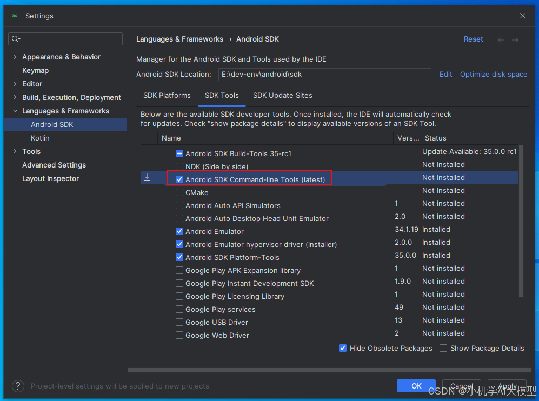Open the help question mark icon
The width and height of the screenshot is (539, 401).
tap(18, 386)
